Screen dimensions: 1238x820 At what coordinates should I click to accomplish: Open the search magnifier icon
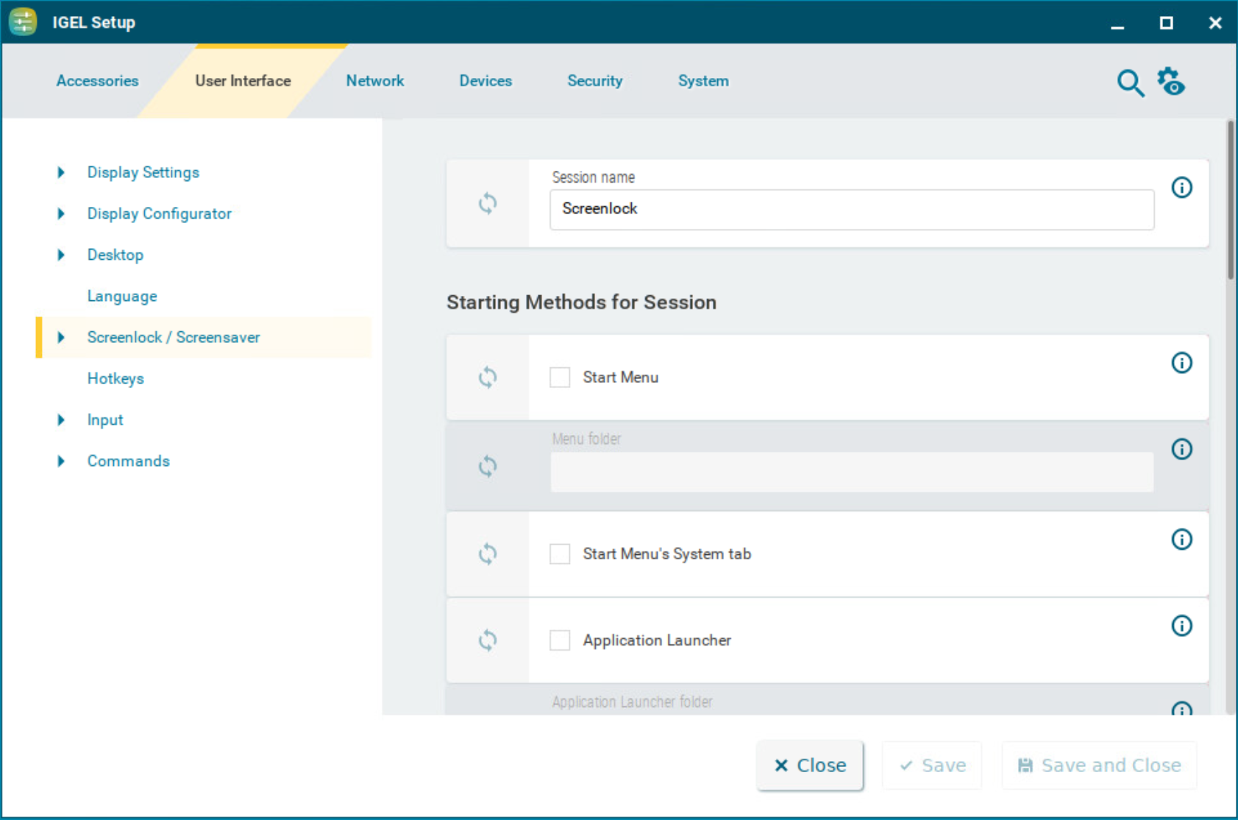[x=1130, y=83]
